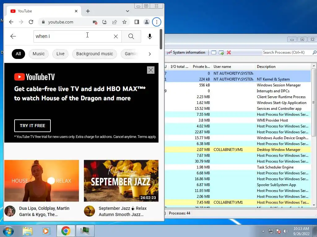The image size is (317, 237).
Task: View site information lock icon
Action: pos(43,22)
